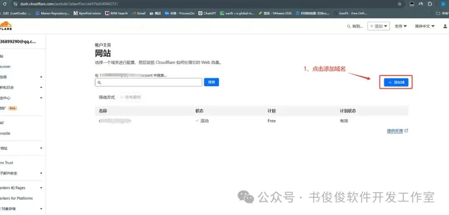This screenshot has width=449, height=215.
Task: Open the GeoFS bookmark
Action: (x=350, y=13)
